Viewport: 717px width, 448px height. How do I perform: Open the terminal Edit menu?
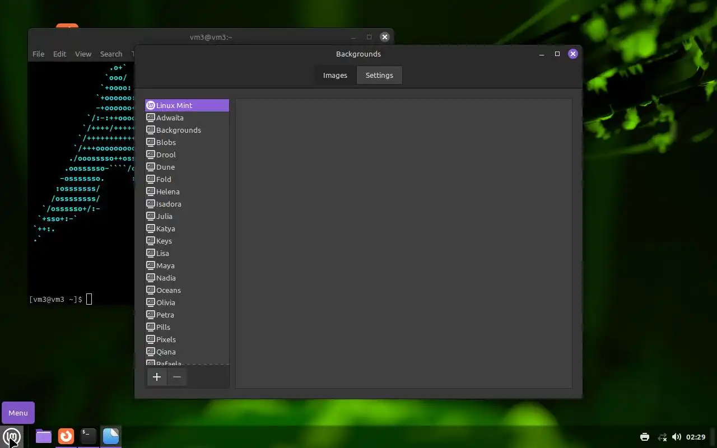(59, 54)
